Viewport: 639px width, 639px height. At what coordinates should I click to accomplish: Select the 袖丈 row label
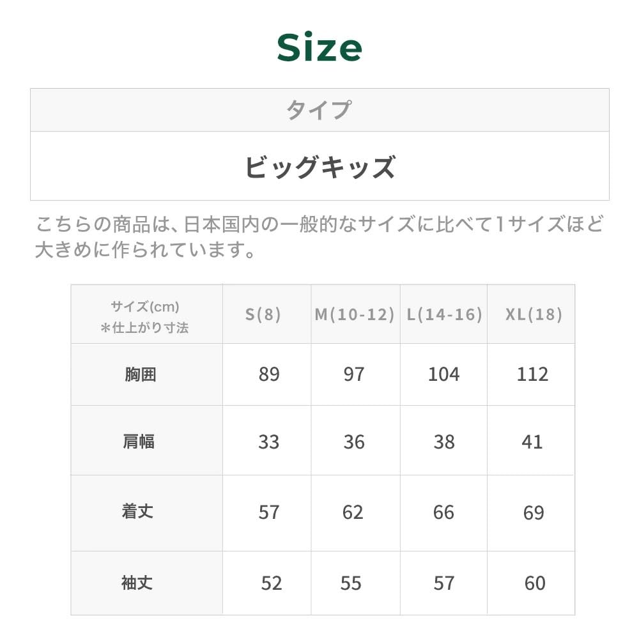[137, 583]
